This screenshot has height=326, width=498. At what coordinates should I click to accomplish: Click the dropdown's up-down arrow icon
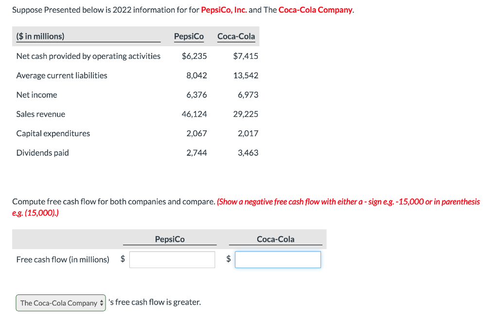coord(101,303)
